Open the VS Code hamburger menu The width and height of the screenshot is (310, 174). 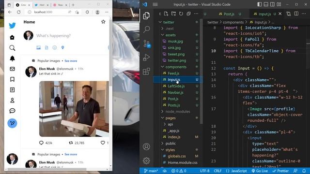point(155,4)
